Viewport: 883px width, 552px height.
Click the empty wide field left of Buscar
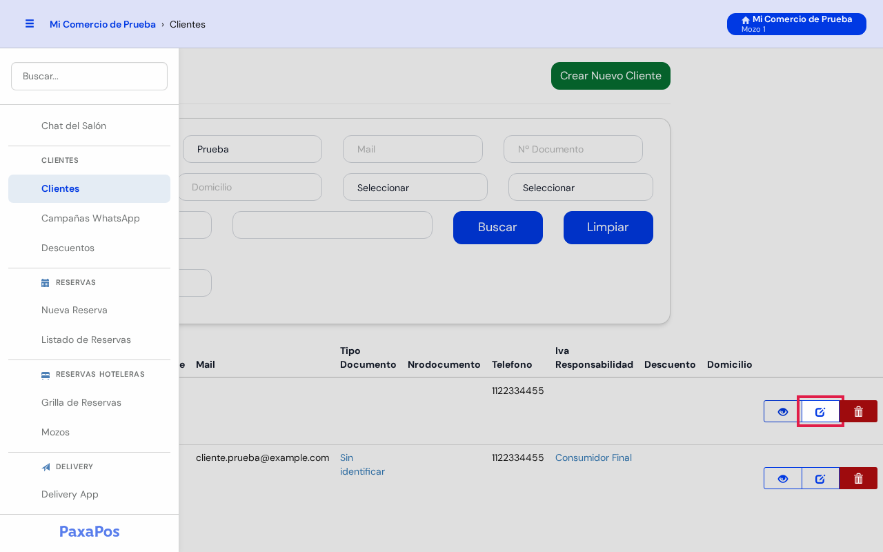point(333,225)
